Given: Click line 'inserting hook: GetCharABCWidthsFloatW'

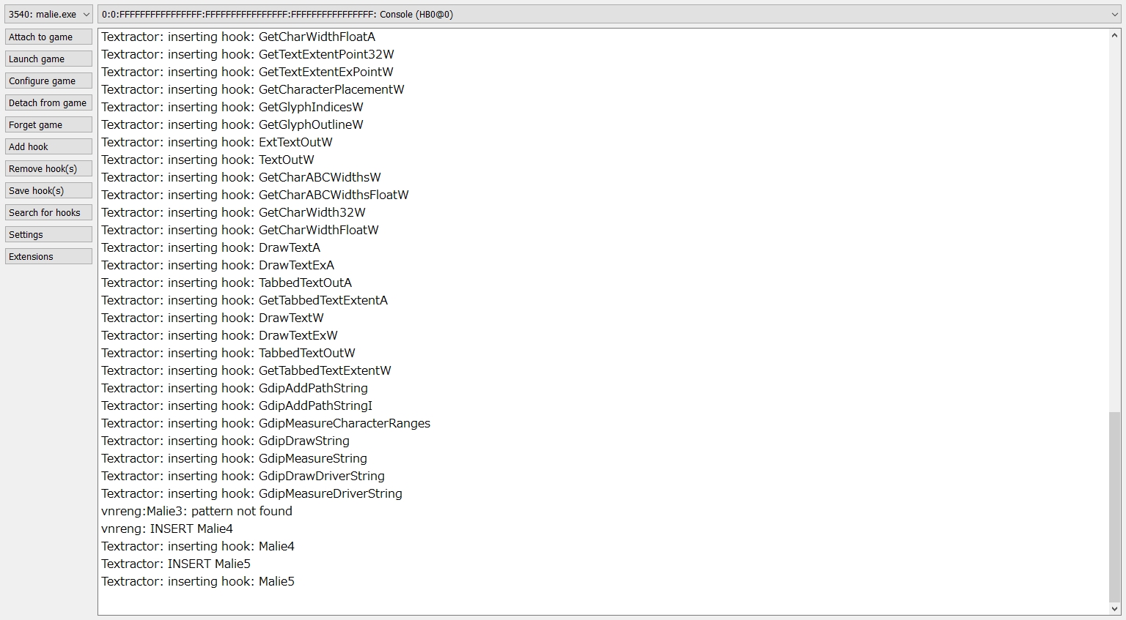Looking at the screenshot, I should [x=255, y=195].
